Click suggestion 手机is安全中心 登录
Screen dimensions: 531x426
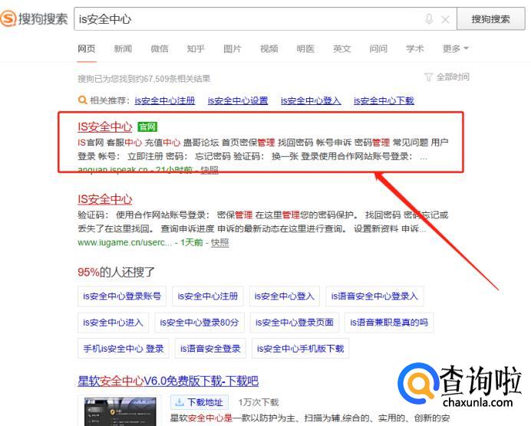(x=124, y=349)
